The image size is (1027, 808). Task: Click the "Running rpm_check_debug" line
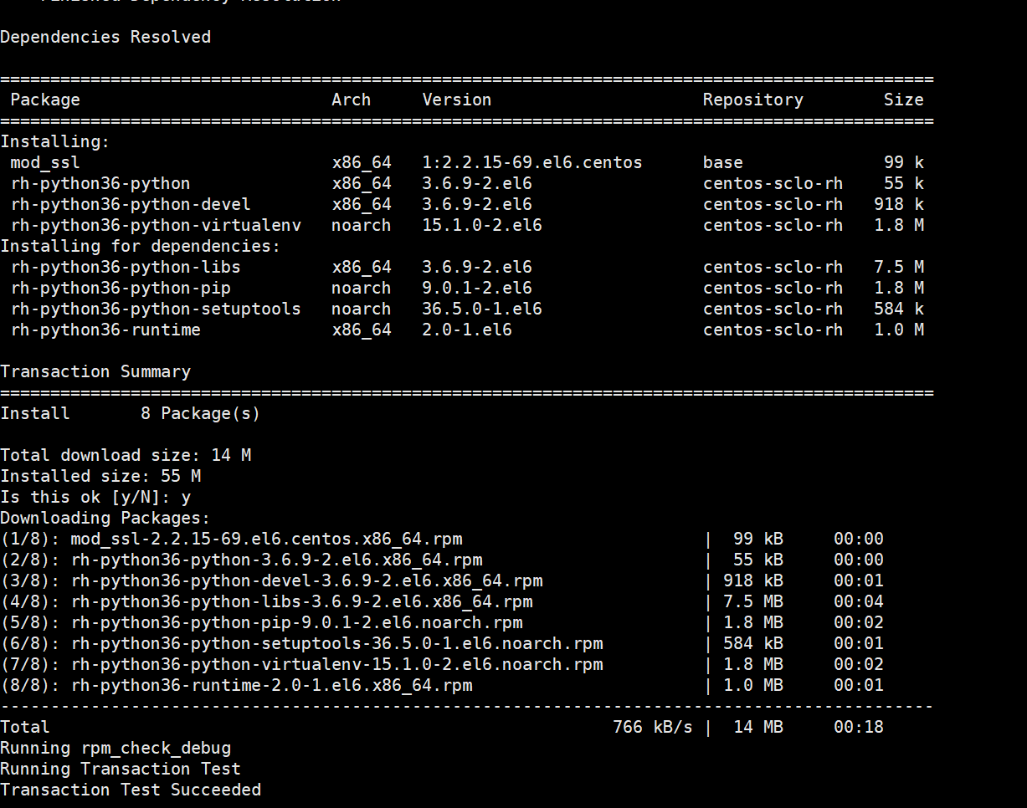[116, 748]
